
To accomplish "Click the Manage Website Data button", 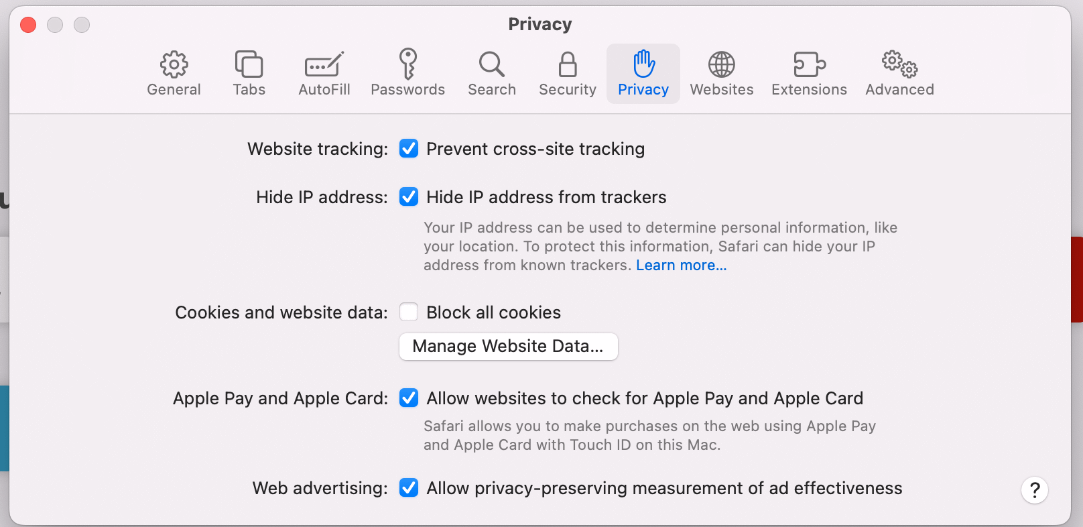I will pos(508,346).
